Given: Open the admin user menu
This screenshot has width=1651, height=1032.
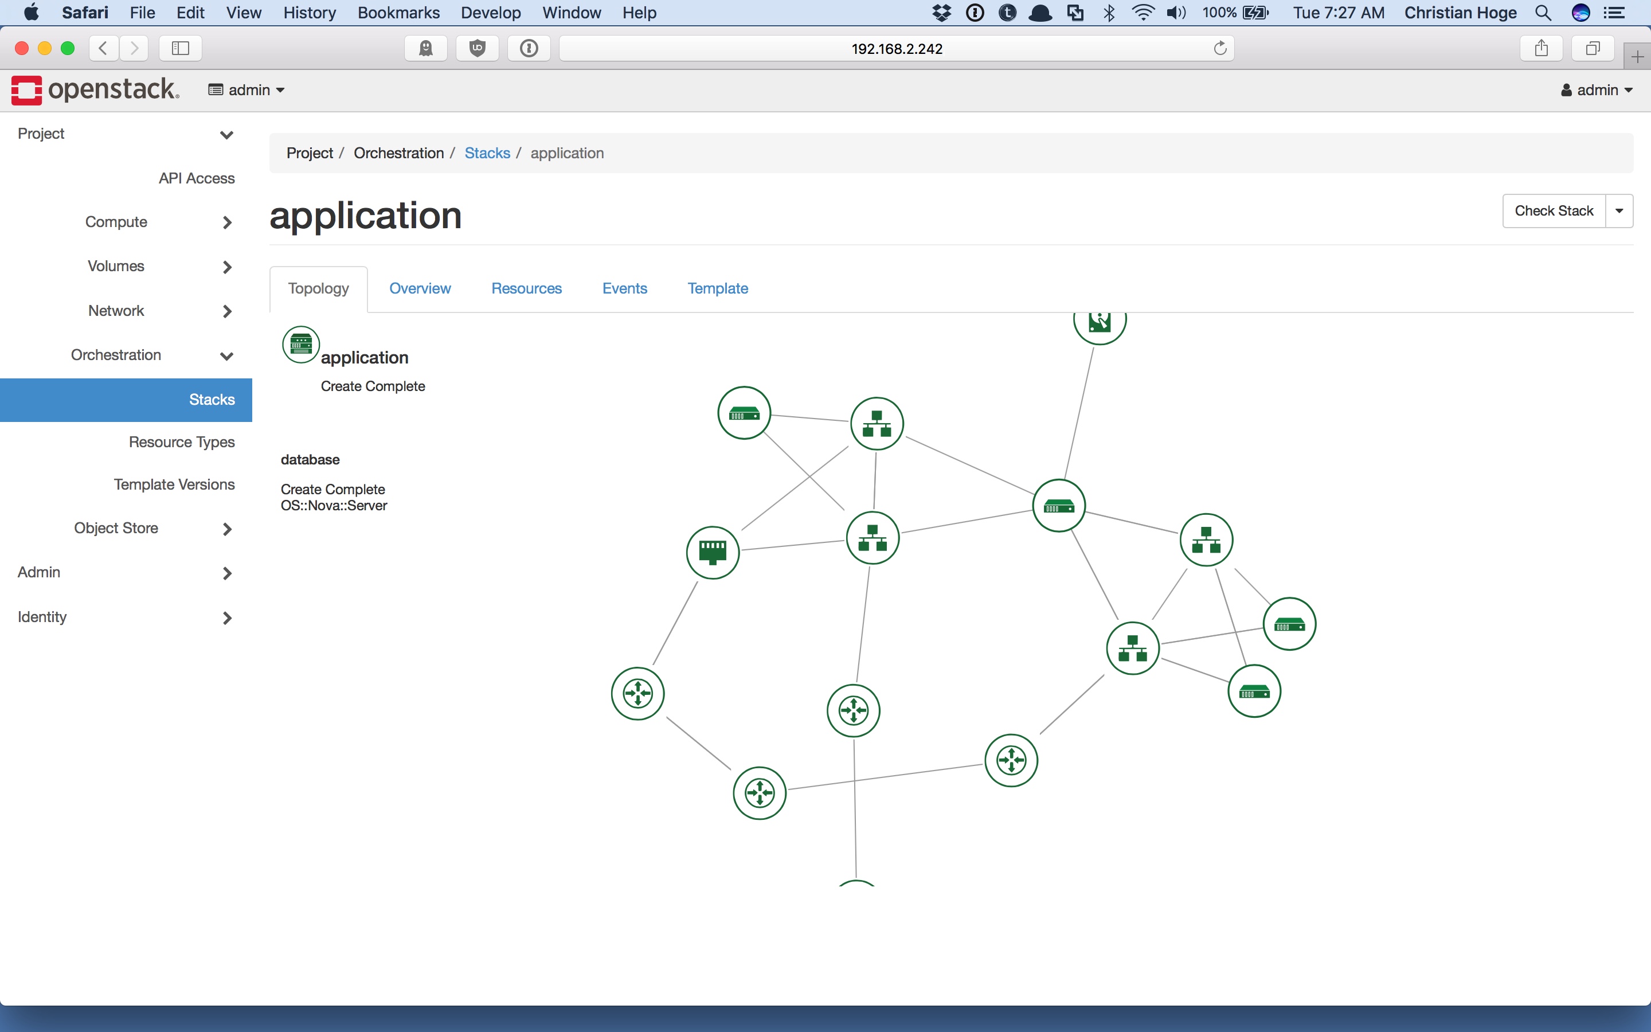Looking at the screenshot, I should pos(1597,90).
